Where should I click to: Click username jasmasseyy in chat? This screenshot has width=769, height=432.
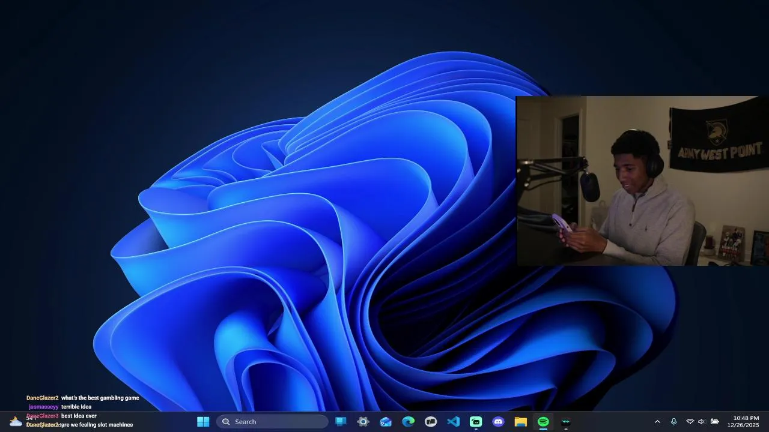point(43,407)
